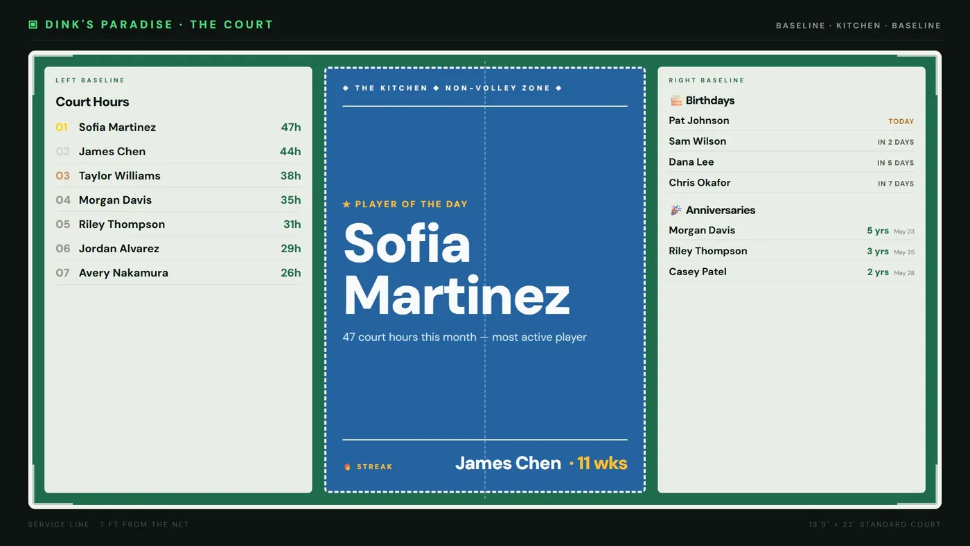Select Riley Thompson in Court Hours list
The height and width of the screenshot is (546, 970).
tap(122, 224)
